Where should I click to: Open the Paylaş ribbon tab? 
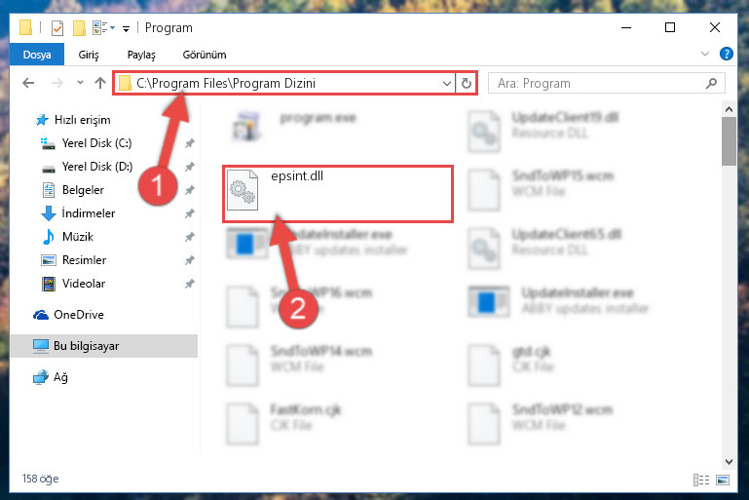(141, 55)
